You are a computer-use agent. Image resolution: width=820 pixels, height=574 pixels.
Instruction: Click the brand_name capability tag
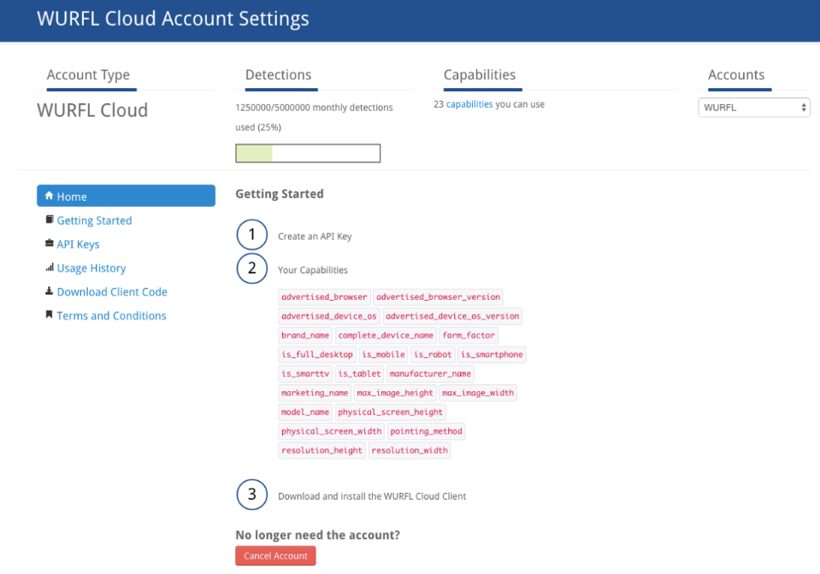click(305, 336)
